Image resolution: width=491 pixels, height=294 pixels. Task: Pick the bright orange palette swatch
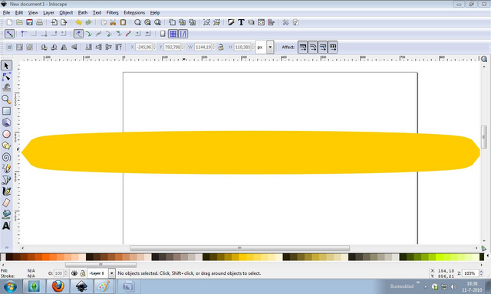coord(45,257)
